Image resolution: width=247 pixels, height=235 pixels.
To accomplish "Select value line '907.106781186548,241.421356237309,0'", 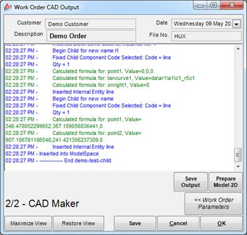I will 54,140.
